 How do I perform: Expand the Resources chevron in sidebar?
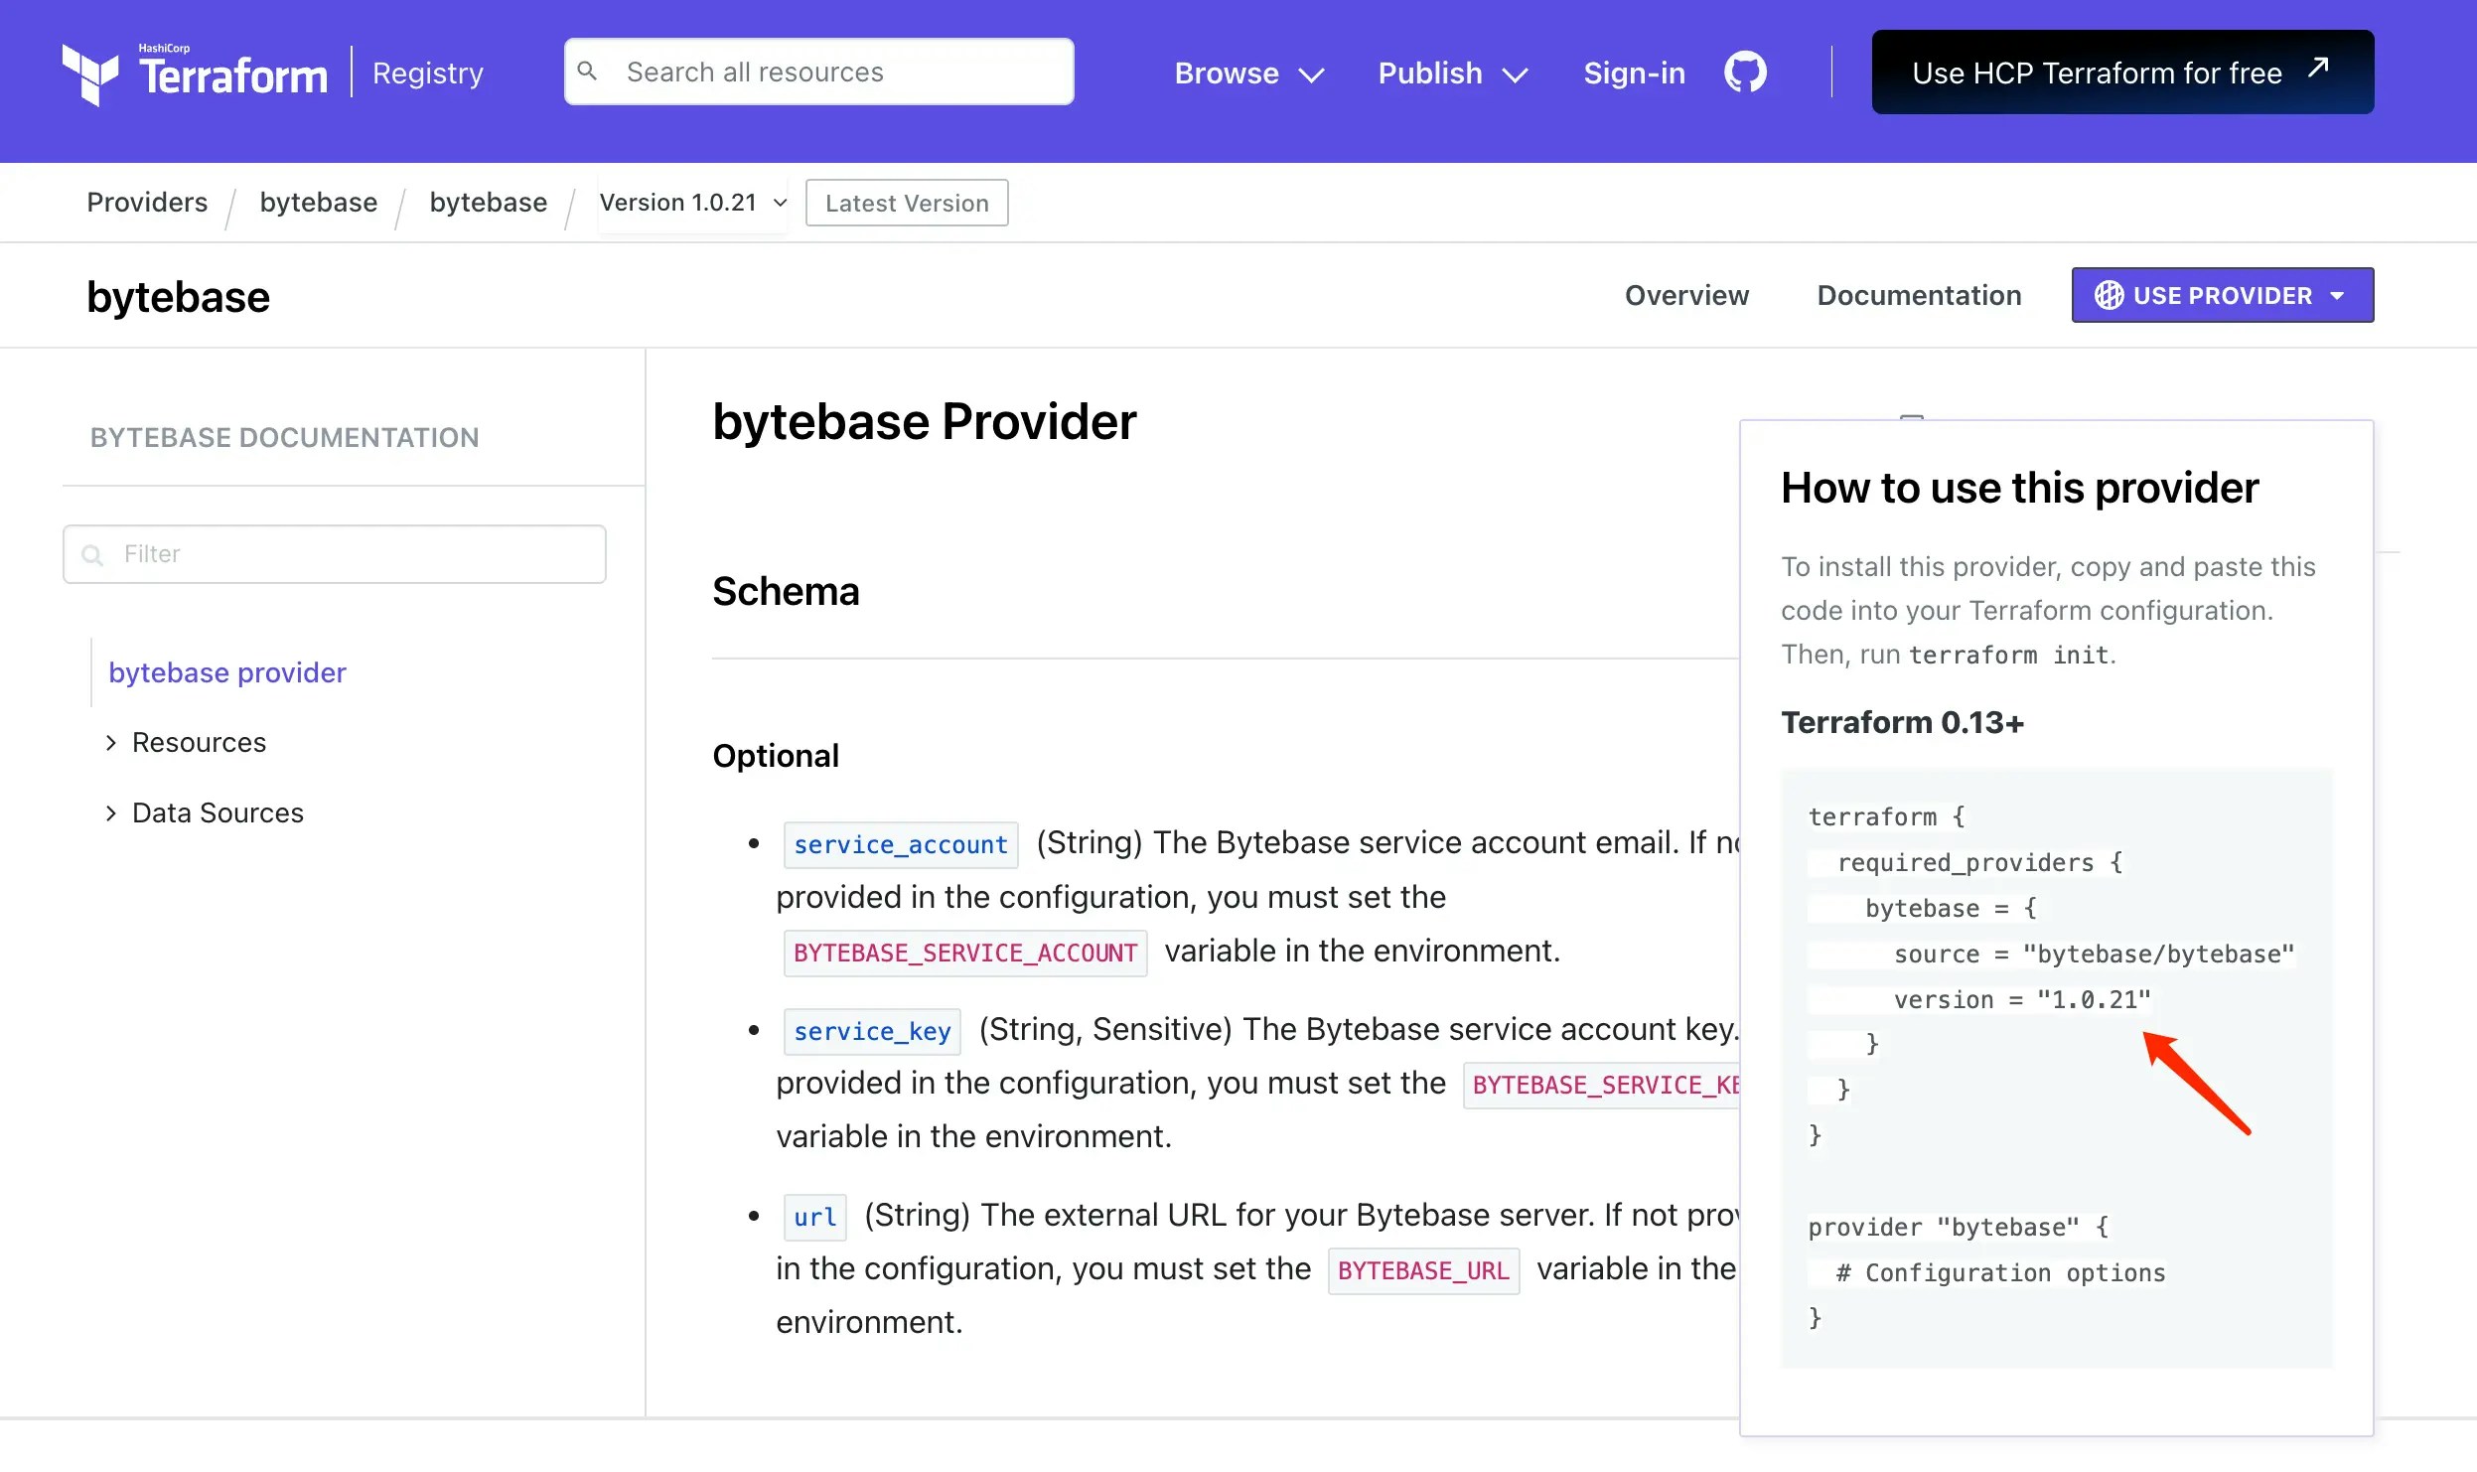coord(111,743)
